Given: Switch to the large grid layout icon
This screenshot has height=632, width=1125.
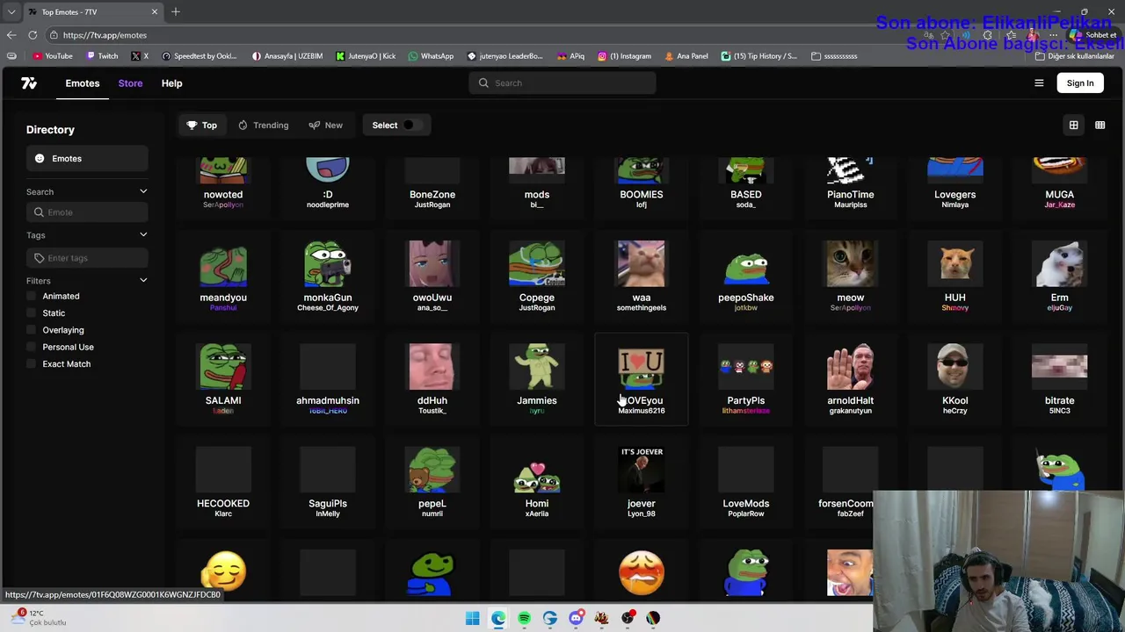Looking at the screenshot, I should [x=1073, y=125].
